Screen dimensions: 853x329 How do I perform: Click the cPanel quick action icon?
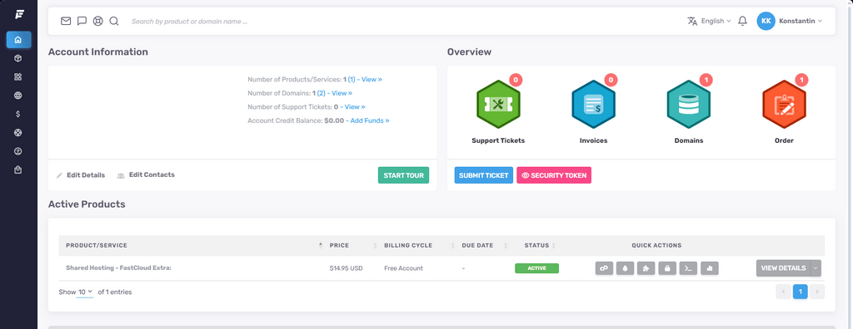[604, 268]
